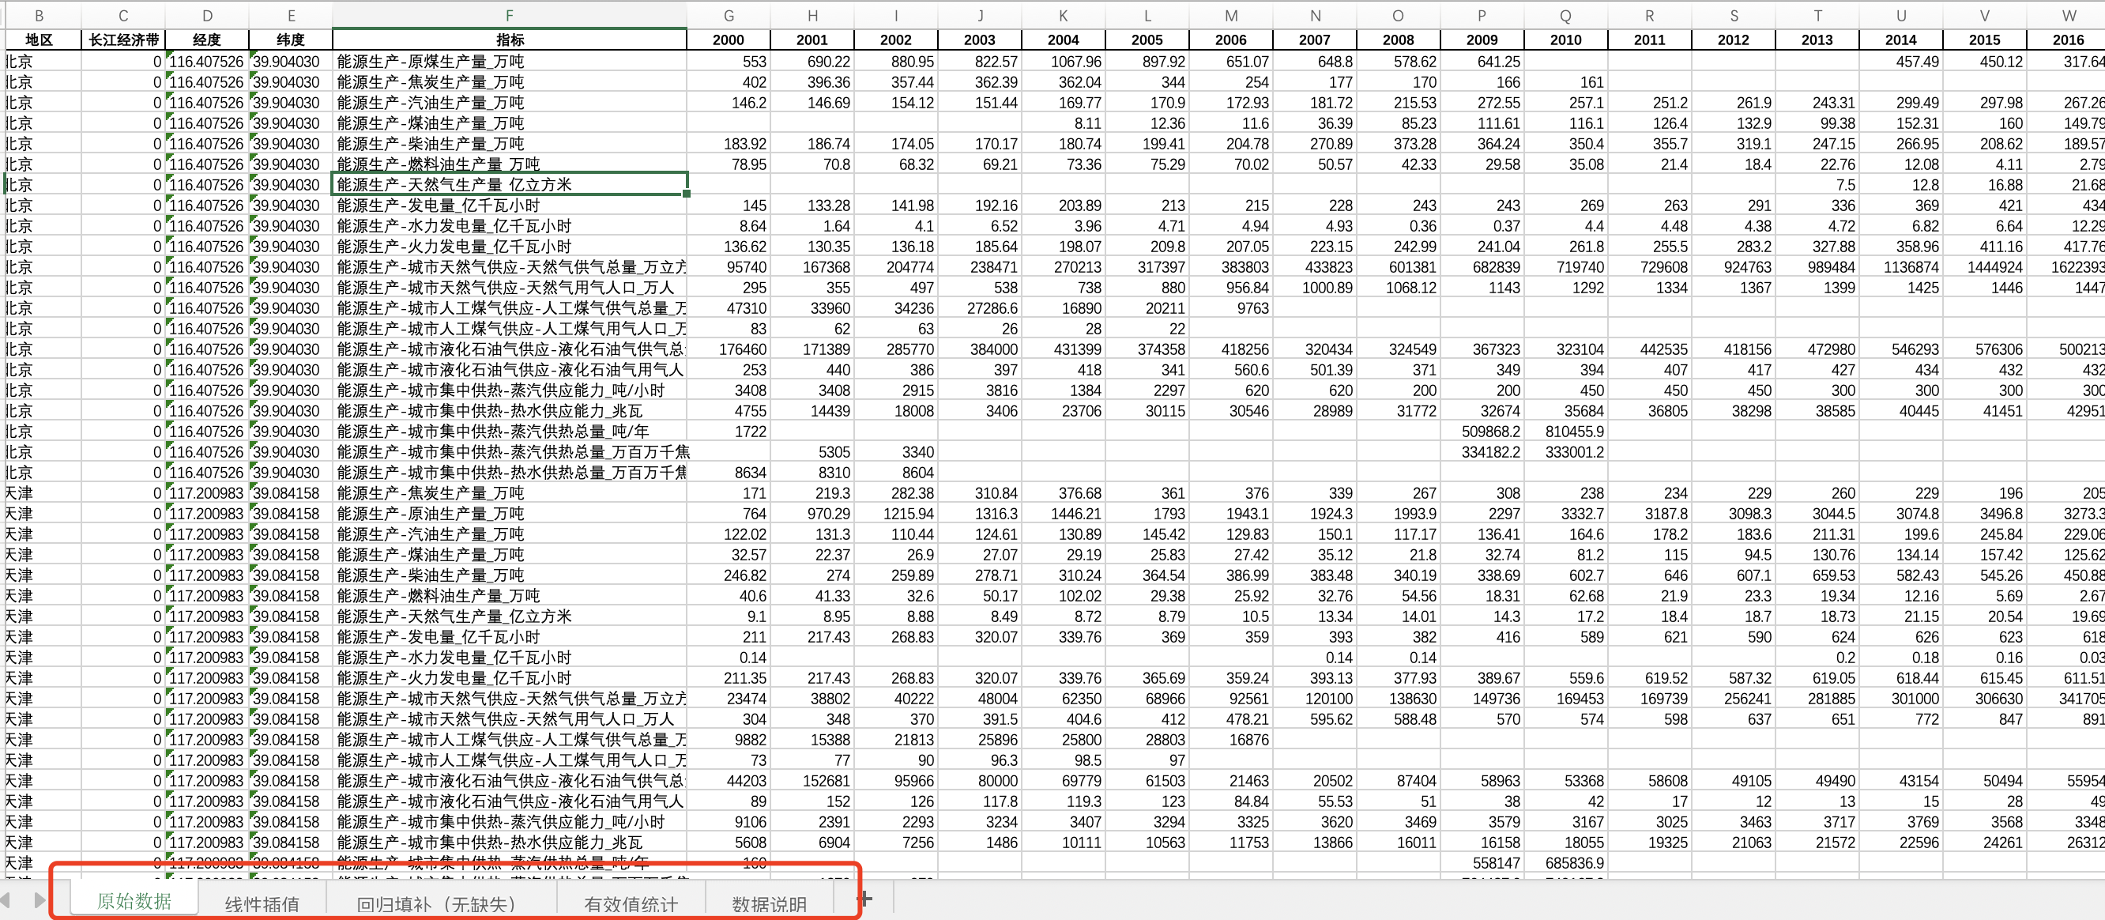Click the 纬度 header cell
Image resolution: width=2105 pixels, height=920 pixels.
click(290, 40)
